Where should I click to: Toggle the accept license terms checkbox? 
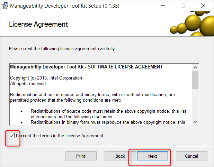click(12, 136)
